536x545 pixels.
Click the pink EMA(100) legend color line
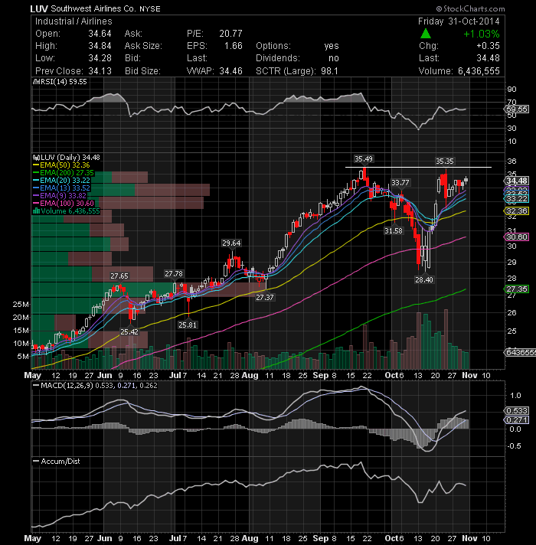[36, 204]
